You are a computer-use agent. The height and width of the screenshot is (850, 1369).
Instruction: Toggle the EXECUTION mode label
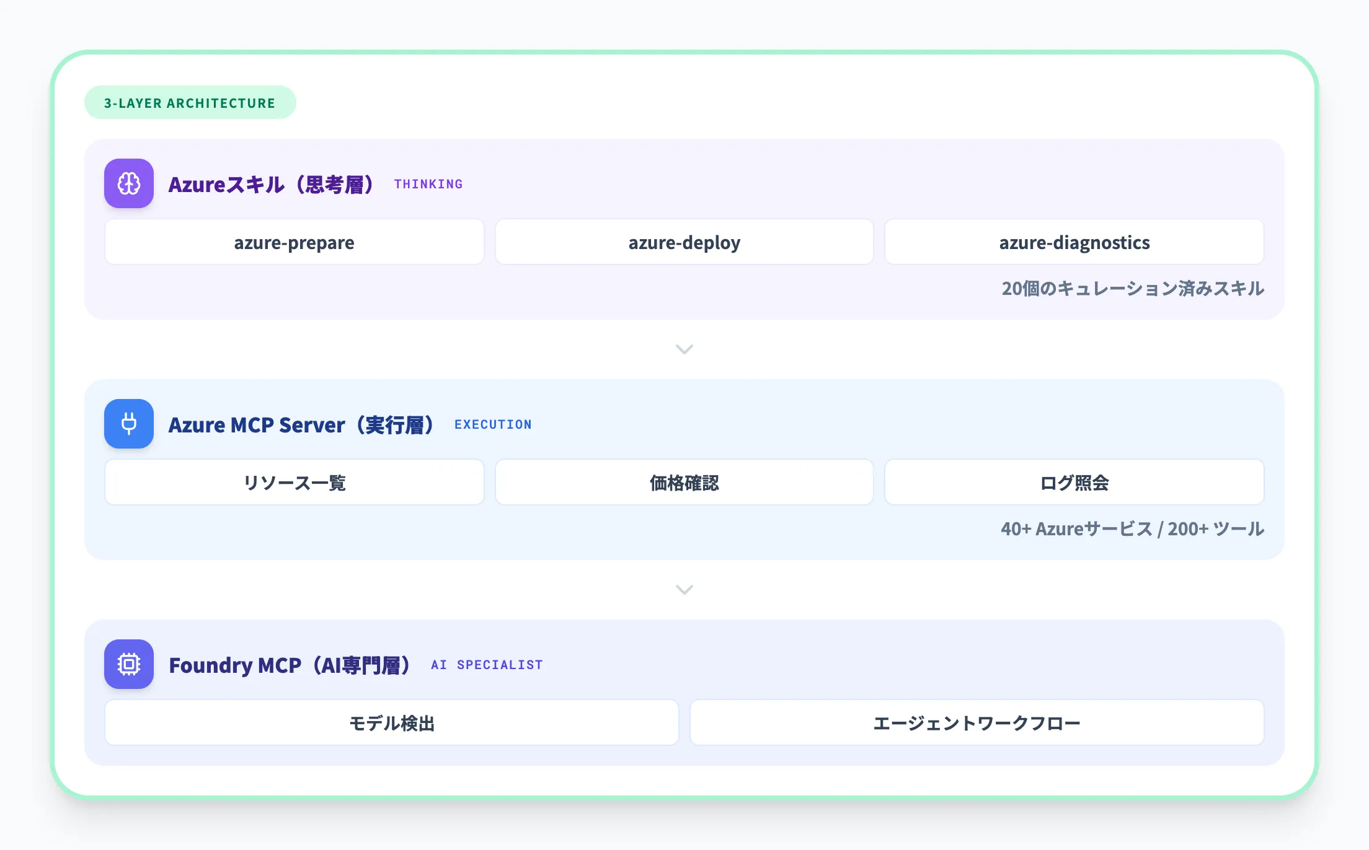pyautogui.click(x=493, y=424)
